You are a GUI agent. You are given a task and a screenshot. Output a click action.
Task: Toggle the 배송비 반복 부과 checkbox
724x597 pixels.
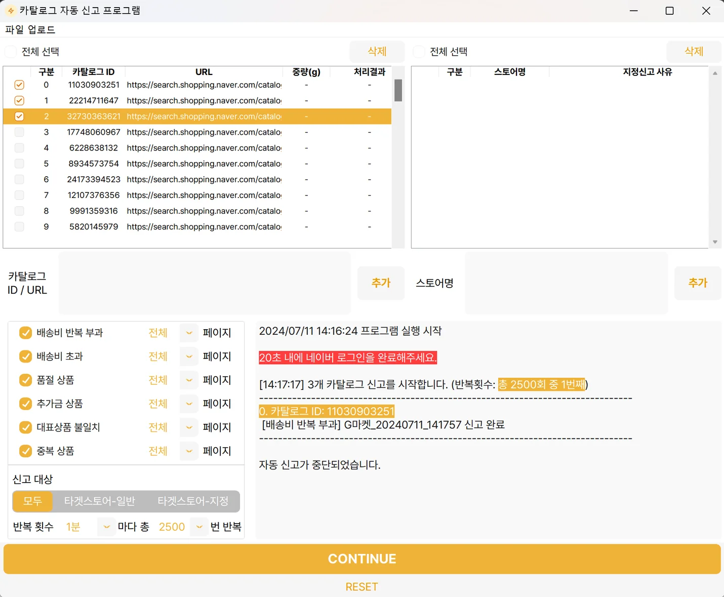pos(25,333)
